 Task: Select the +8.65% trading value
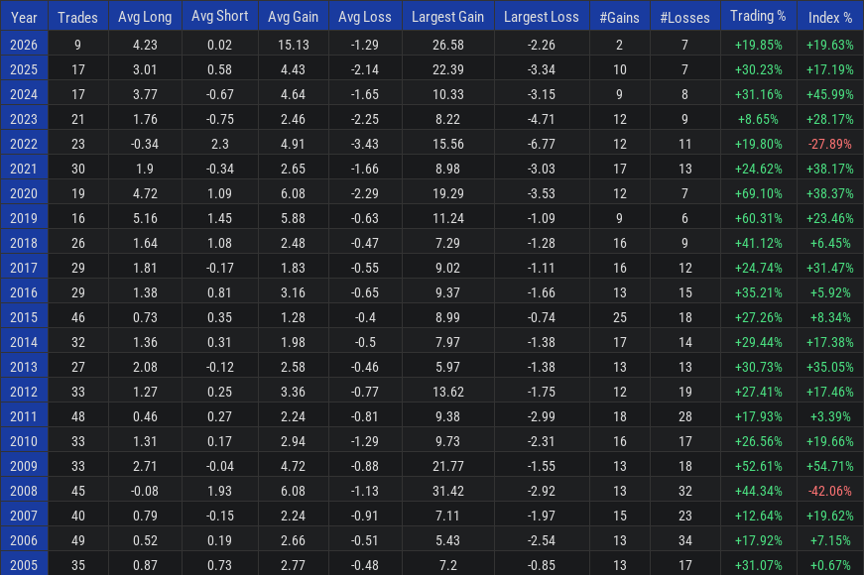758,119
